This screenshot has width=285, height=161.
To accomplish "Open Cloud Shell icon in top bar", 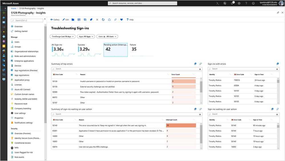I will click(218, 3).
